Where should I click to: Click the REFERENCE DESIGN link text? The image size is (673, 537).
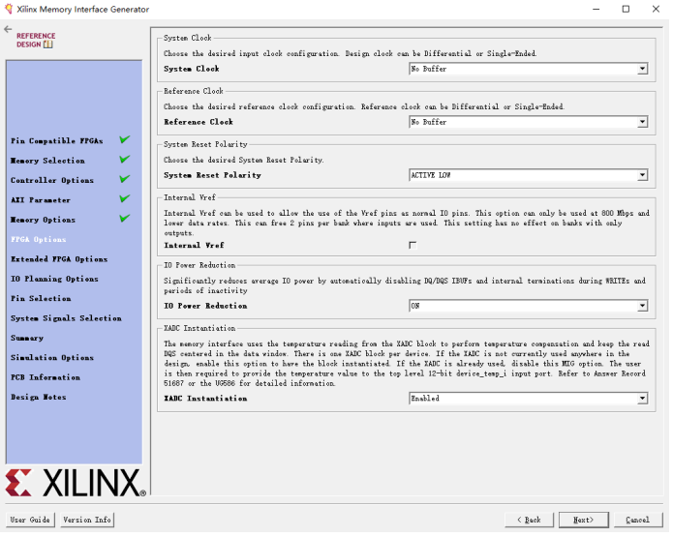pyautogui.click(x=36, y=40)
